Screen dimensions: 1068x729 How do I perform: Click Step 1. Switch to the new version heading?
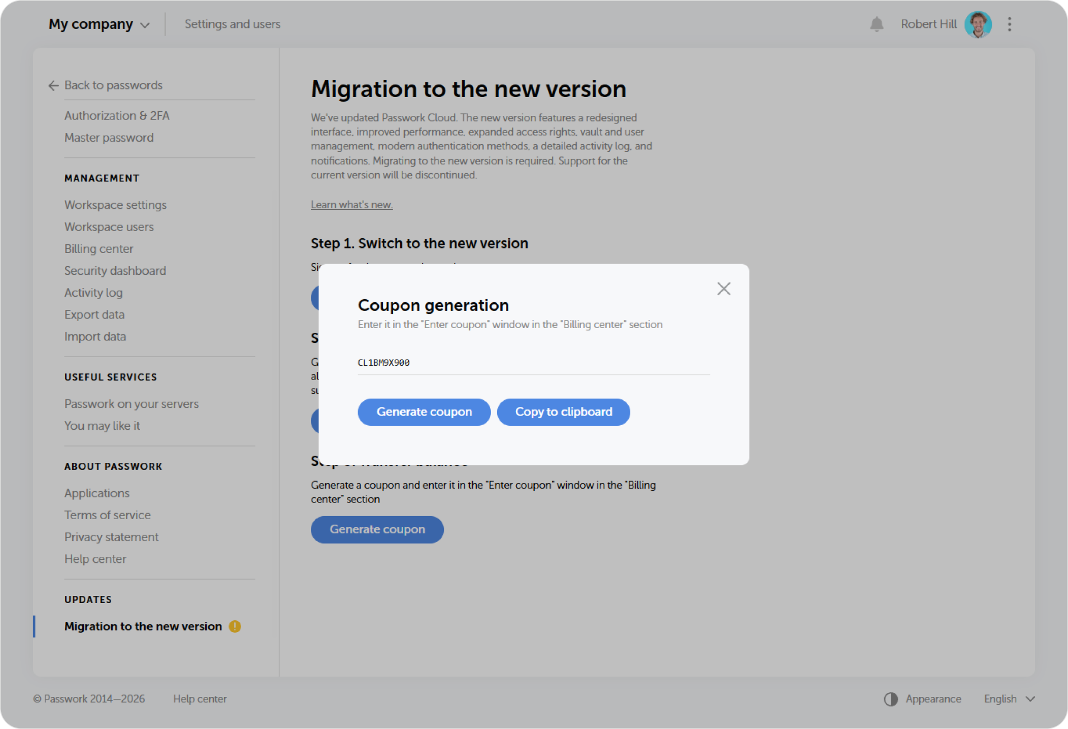(419, 243)
